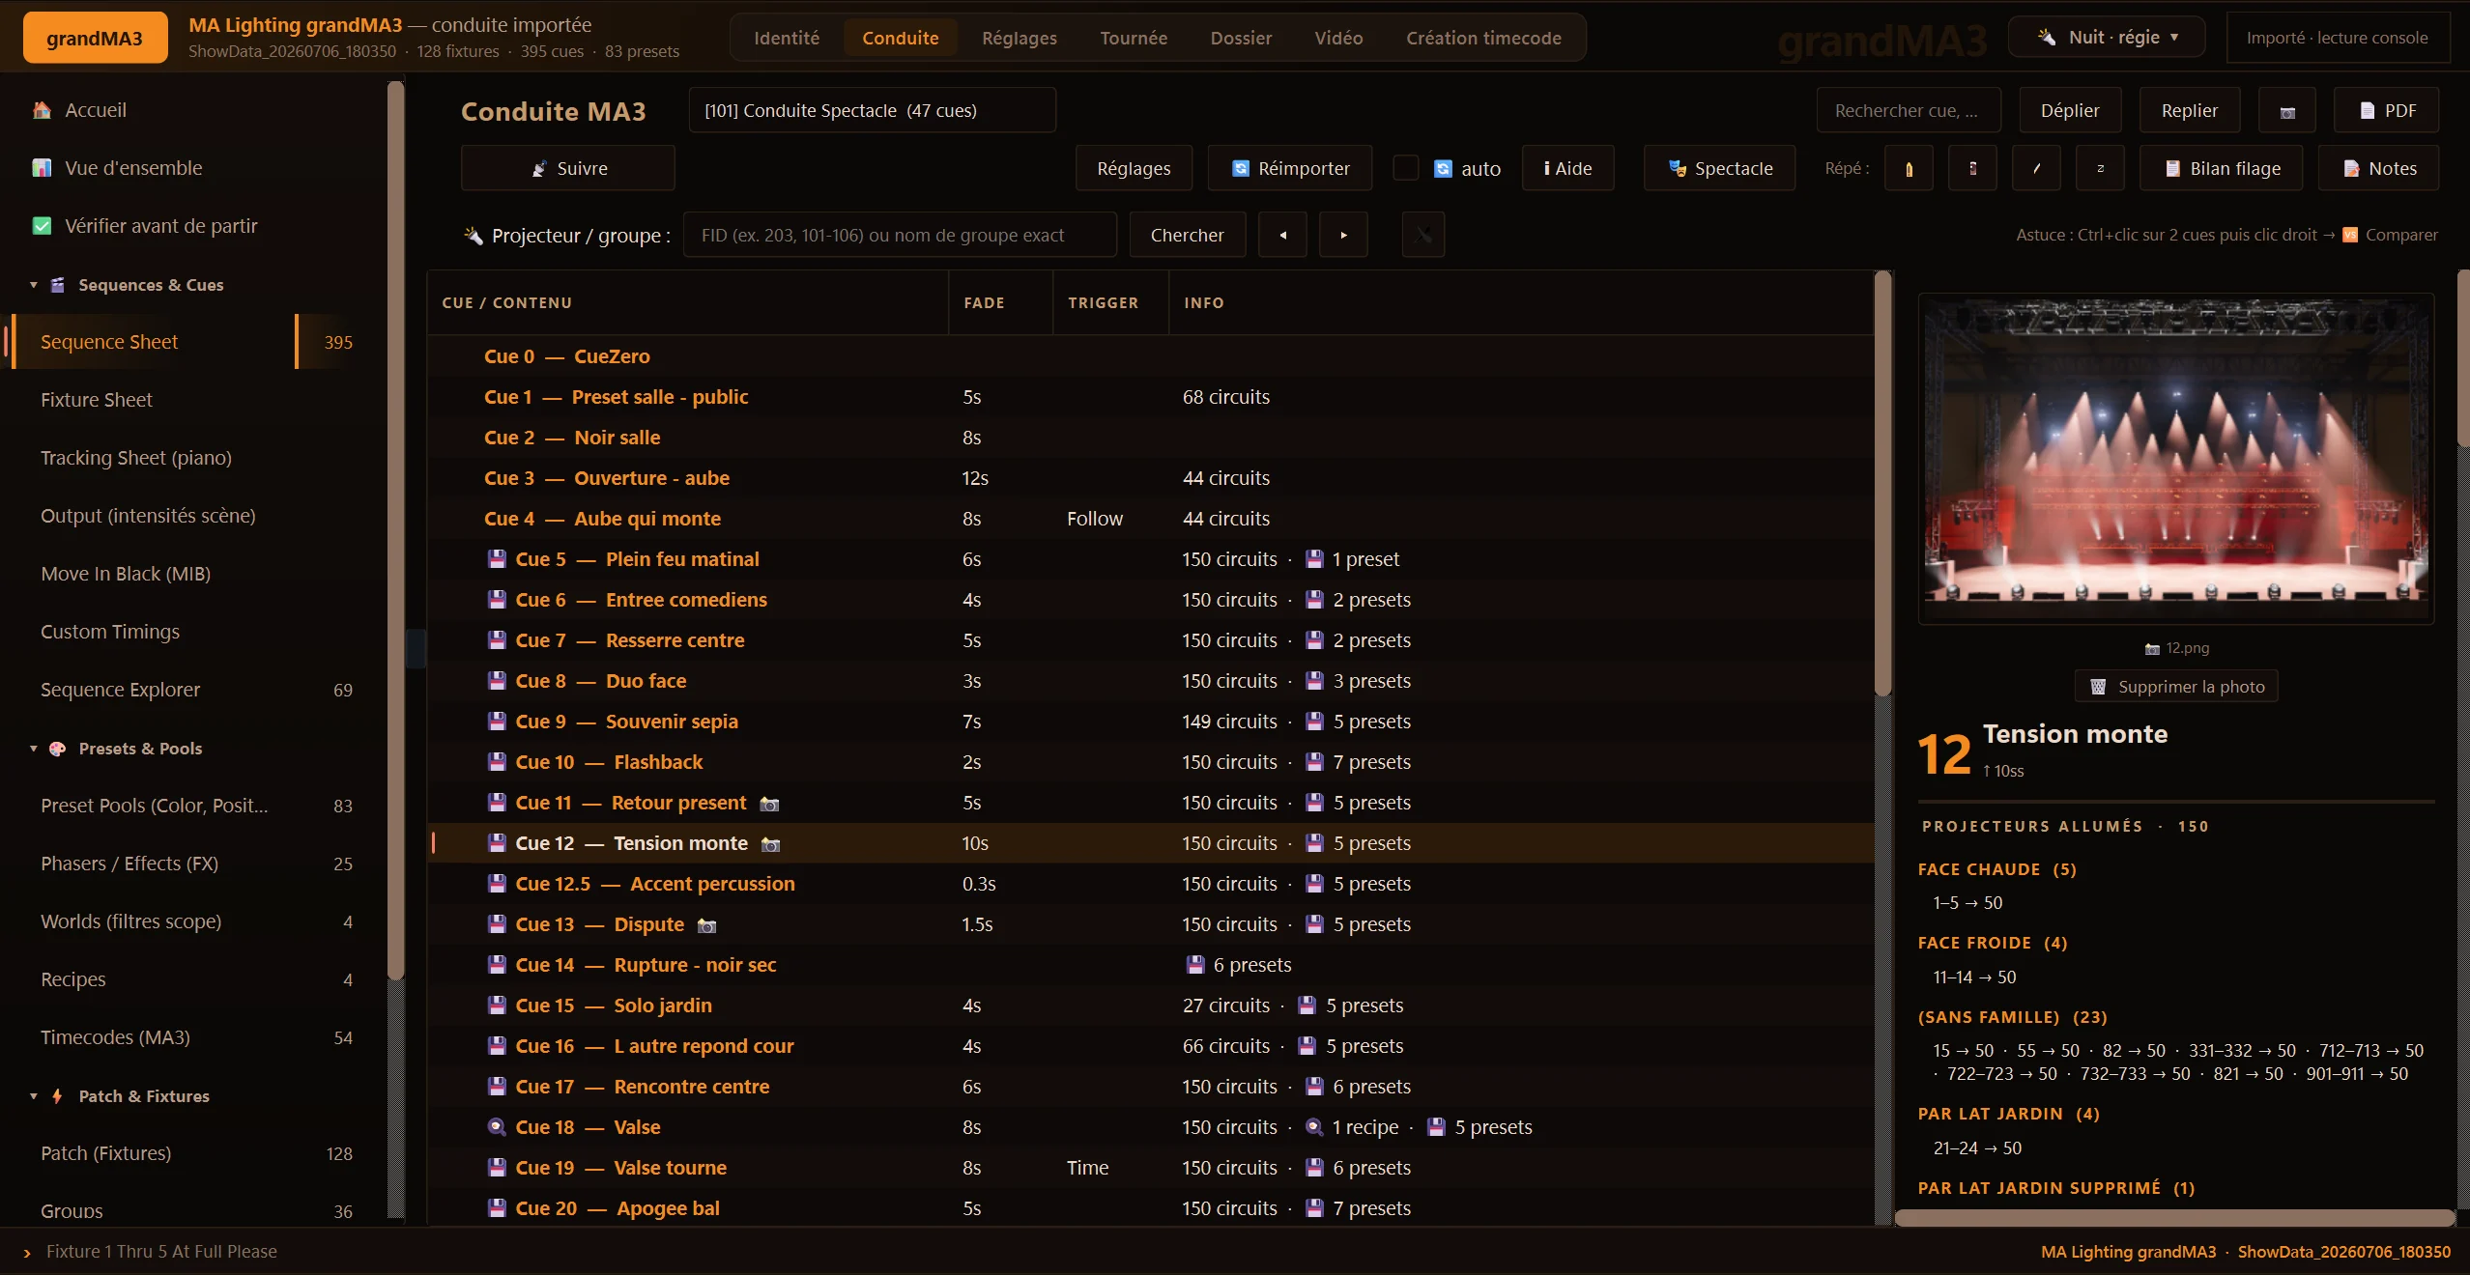Switch to the Vidéo tab
Viewport: 2470px width, 1275px height.
1338,39
